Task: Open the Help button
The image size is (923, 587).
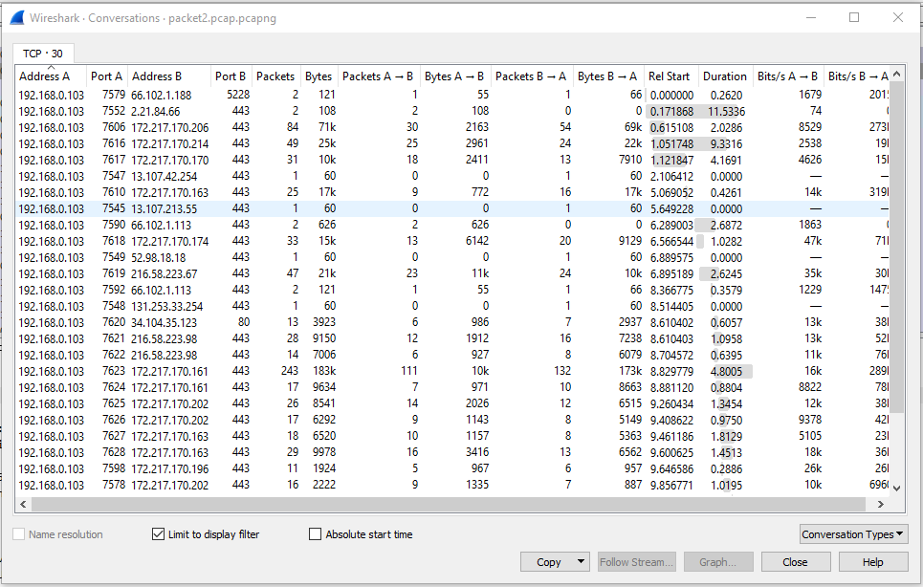Action: click(871, 562)
